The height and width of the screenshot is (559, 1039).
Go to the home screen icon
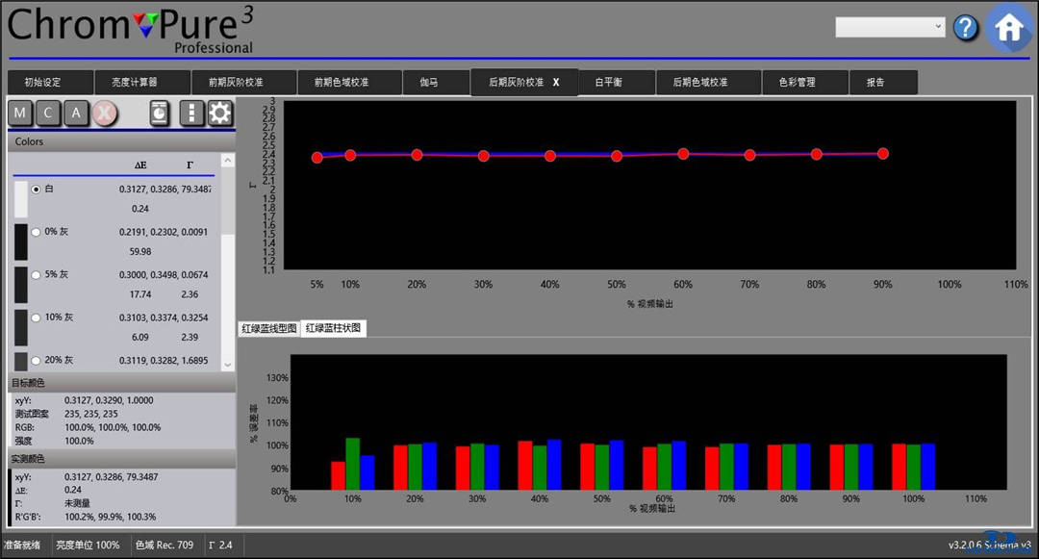pyautogui.click(x=1009, y=28)
